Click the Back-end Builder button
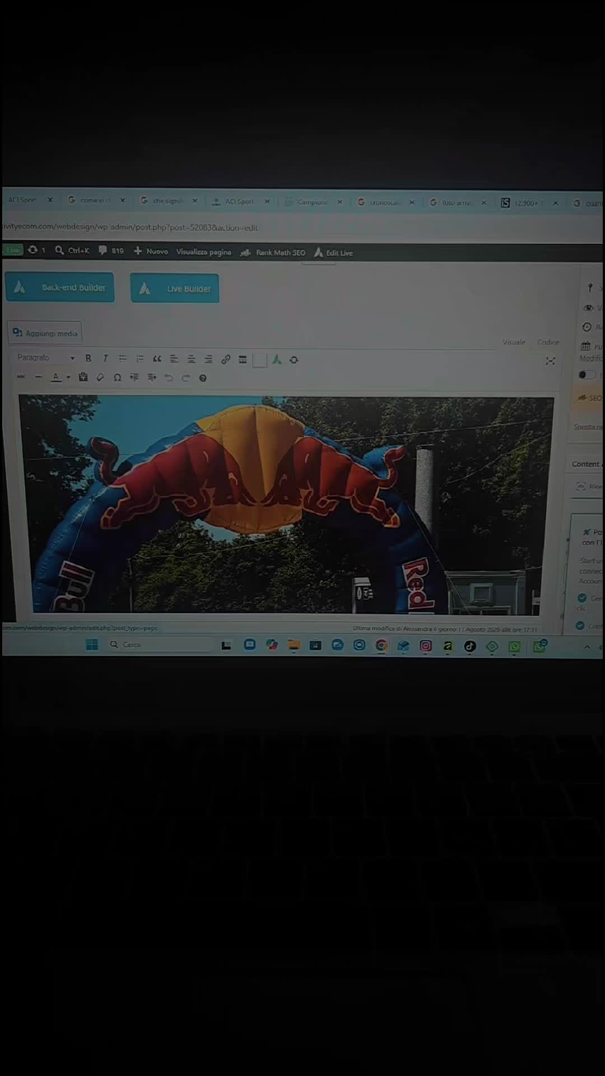Viewport: 605px width, 1076px height. (60, 287)
